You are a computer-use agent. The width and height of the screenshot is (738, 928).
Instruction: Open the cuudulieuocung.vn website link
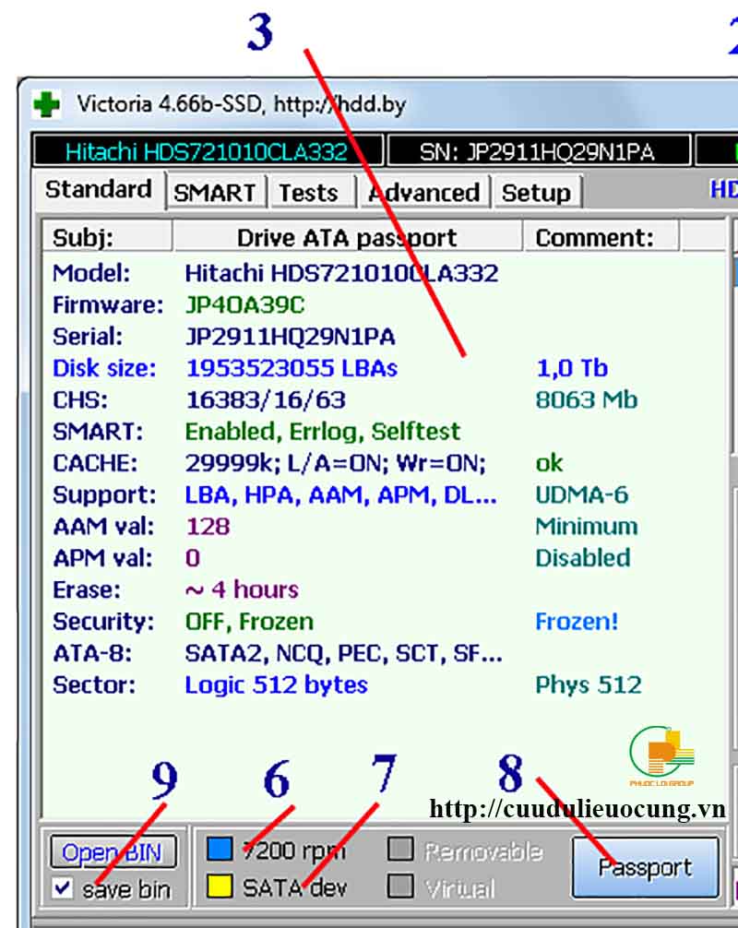point(577,809)
